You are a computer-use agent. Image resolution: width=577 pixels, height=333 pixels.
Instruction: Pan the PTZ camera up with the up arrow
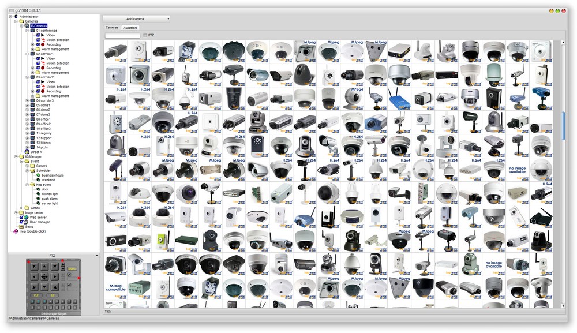click(x=44, y=267)
